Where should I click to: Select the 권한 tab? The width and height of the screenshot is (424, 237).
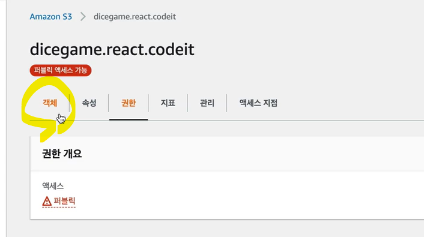point(129,103)
